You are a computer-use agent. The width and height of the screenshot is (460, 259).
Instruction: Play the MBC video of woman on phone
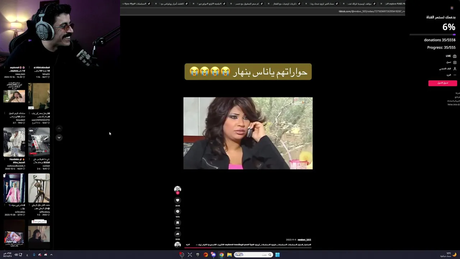pyautogui.click(x=248, y=133)
